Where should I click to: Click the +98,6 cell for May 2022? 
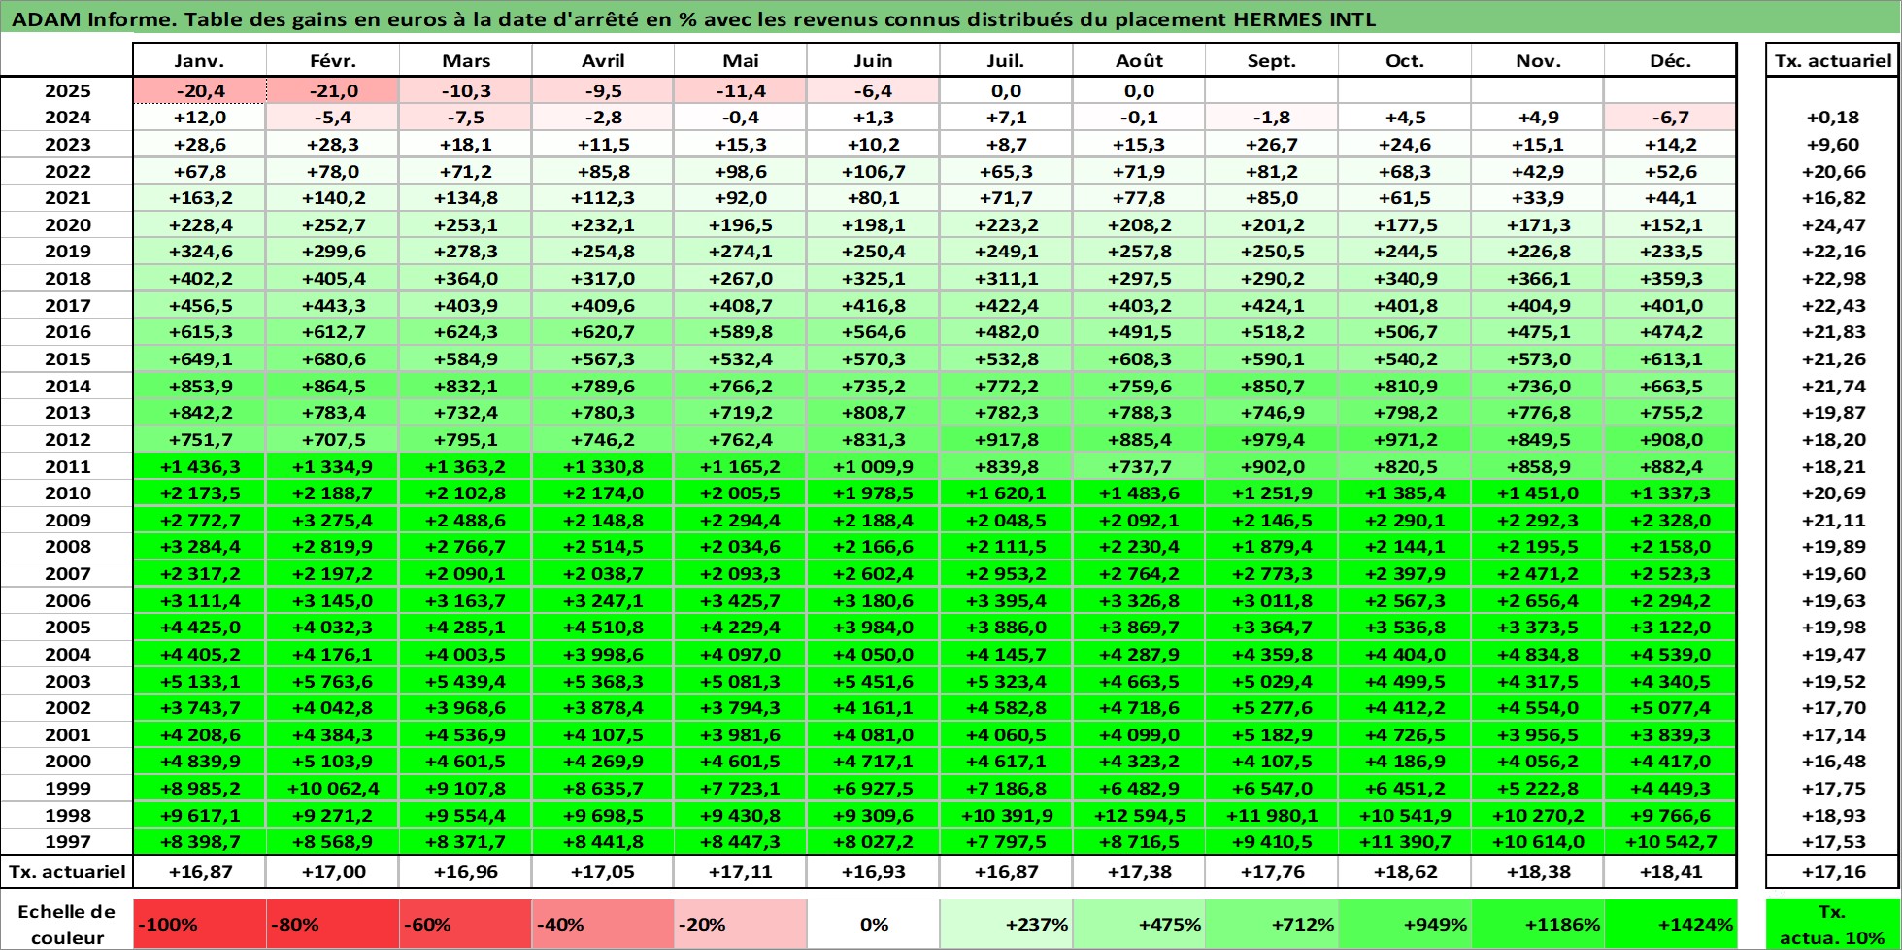741,171
